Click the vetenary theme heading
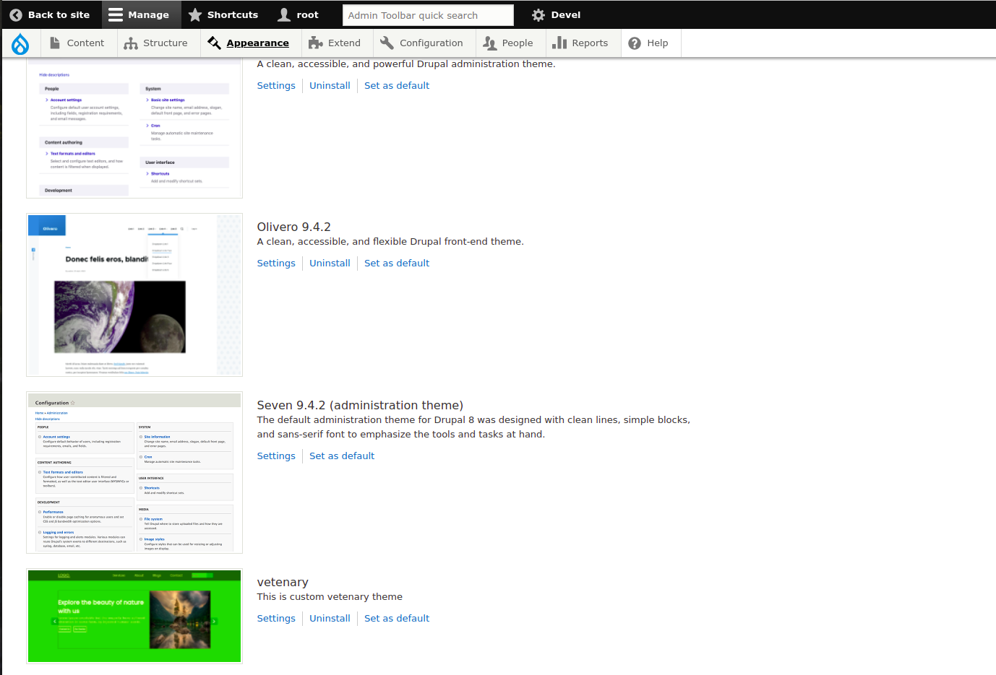This screenshot has height=675, width=996. pos(283,582)
